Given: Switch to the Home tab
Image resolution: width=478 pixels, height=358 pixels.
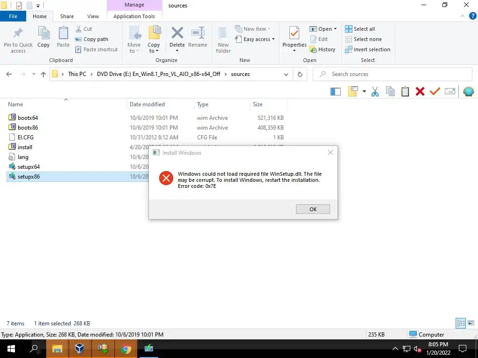Looking at the screenshot, I should point(40,16).
